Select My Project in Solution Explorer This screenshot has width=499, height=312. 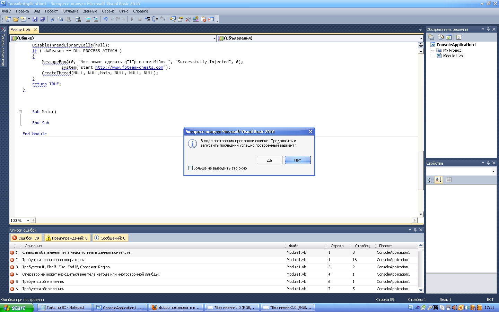452,50
